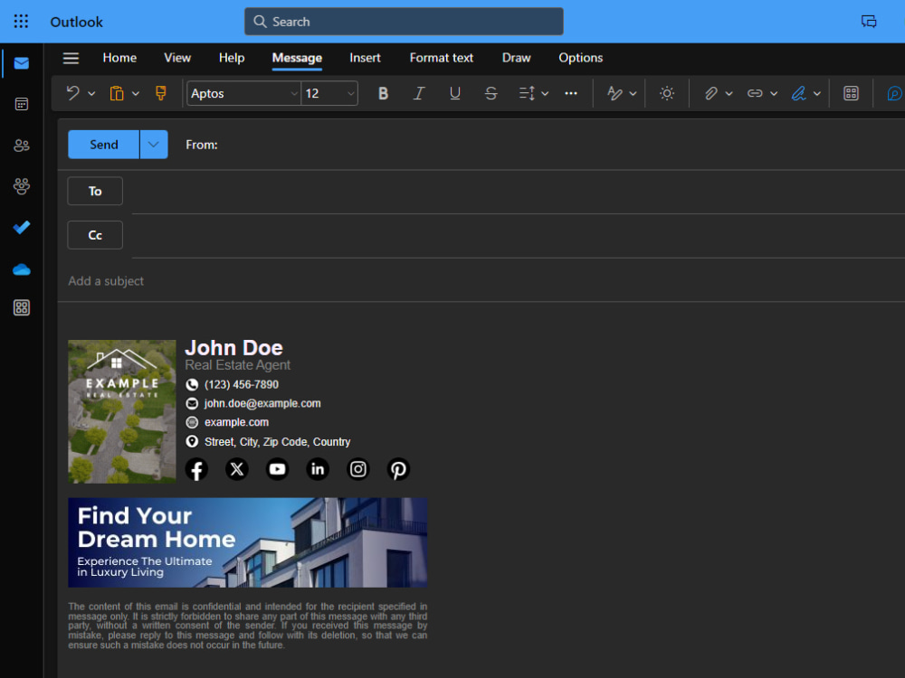Viewport: 905px width, 678px height.
Task: Click the Paste clipboard icon
Action: click(117, 93)
